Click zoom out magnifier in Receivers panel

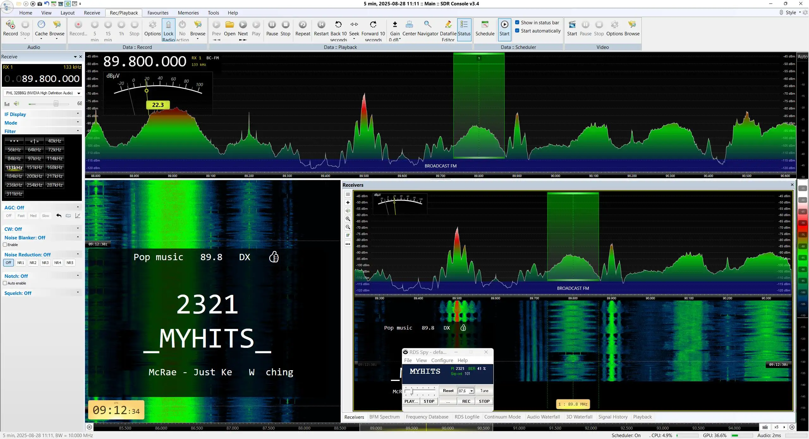[x=348, y=227]
